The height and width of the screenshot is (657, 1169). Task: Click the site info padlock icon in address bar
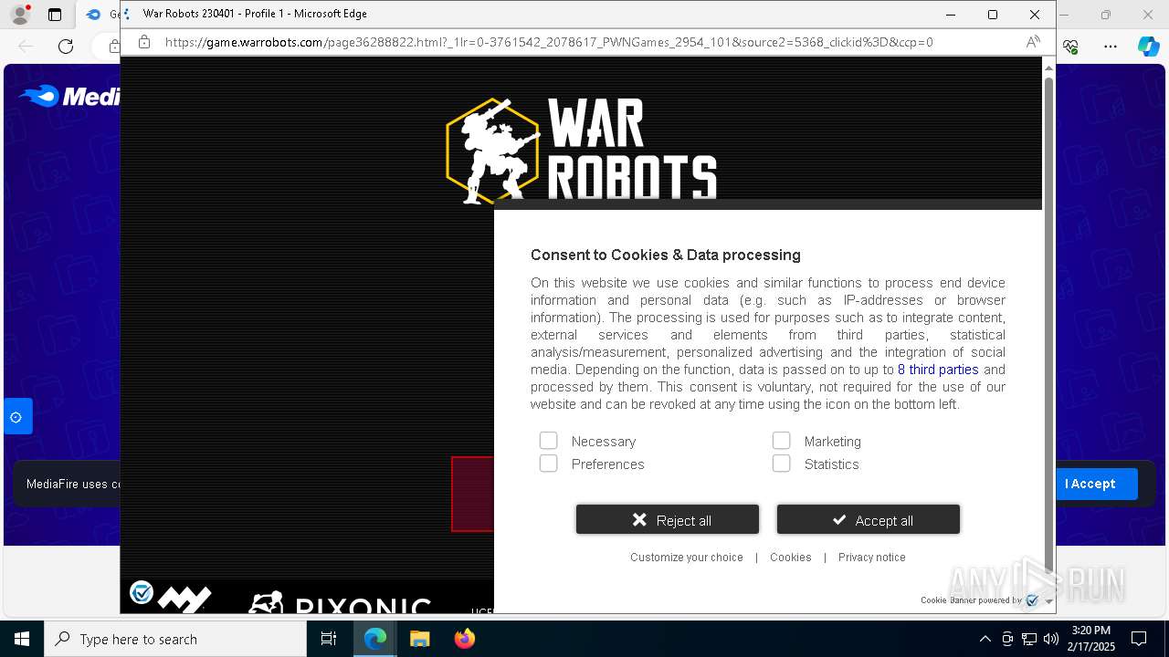tap(144, 42)
